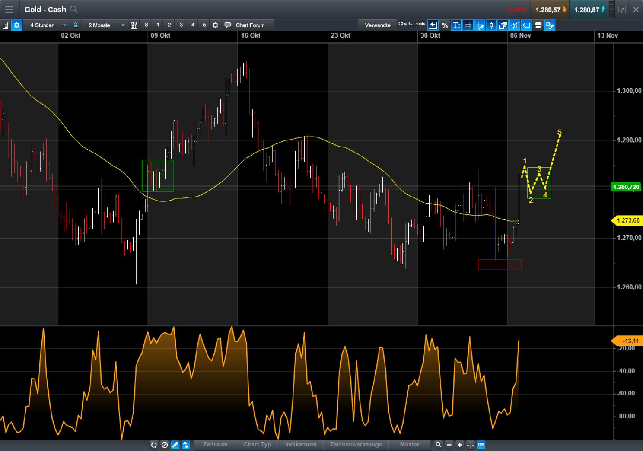Select the candlestick chart type icon
Screen dimensions: 643x451
491,25
